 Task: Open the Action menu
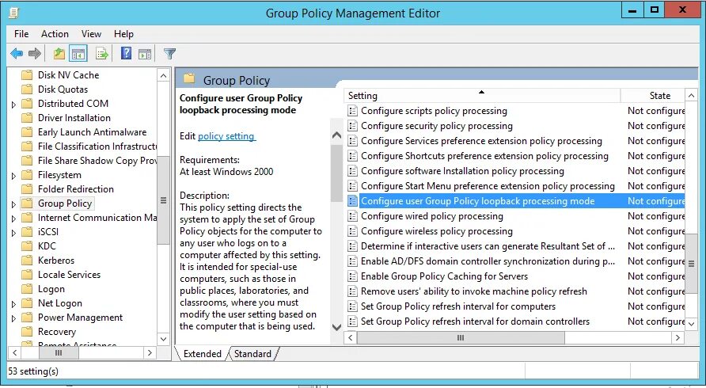[55, 34]
